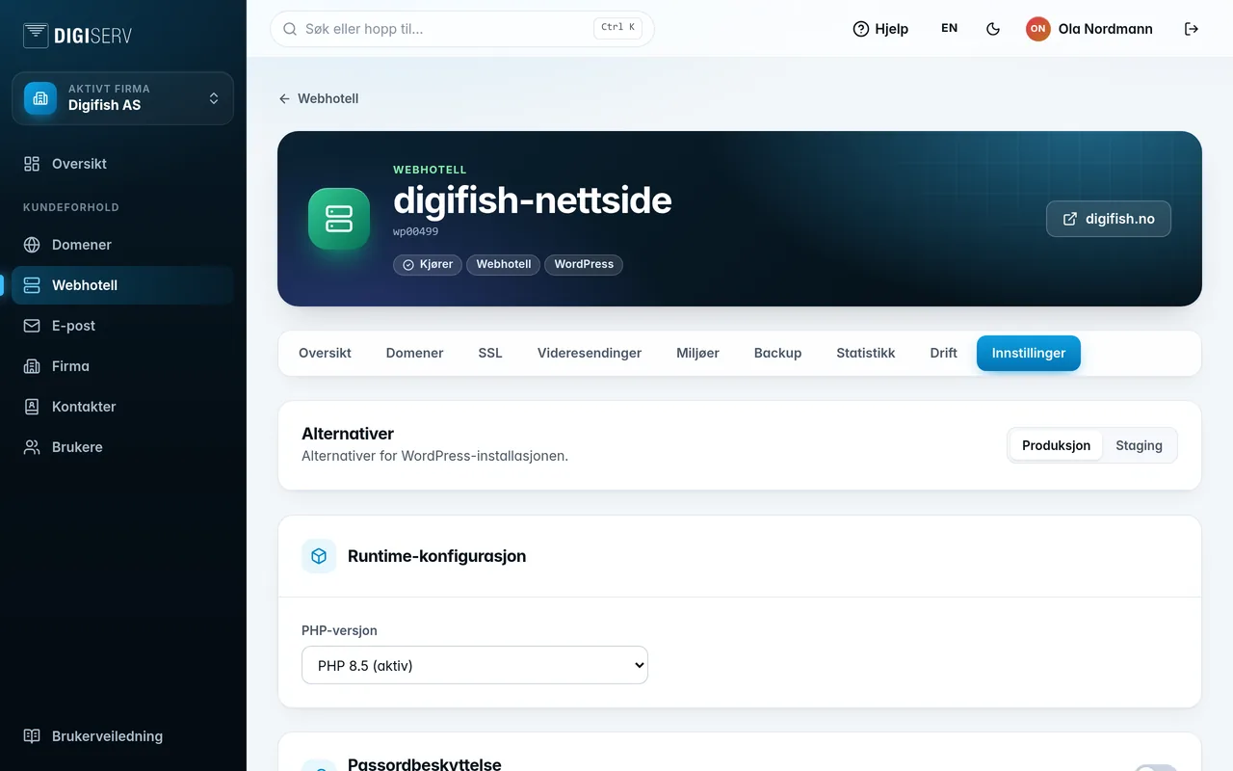Open the PHP-versjon dropdown
The image size is (1233, 771).
(x=475, y=665)
